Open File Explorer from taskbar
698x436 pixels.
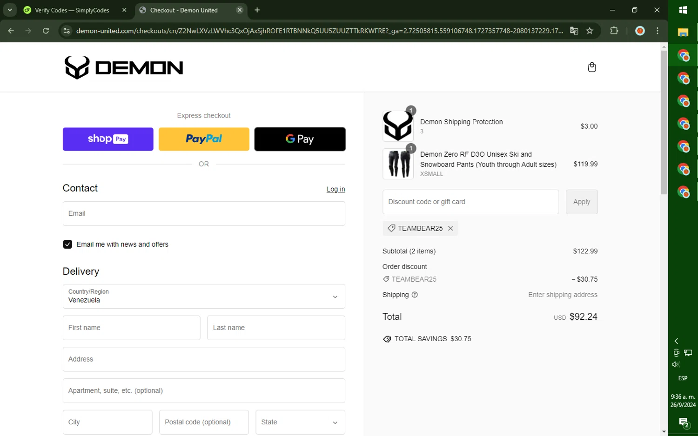pos(683,33)
